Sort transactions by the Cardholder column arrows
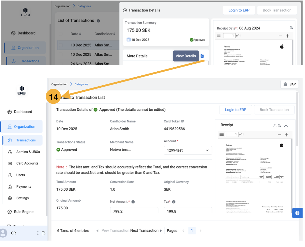Image resolution: width=305 pixels, height=247 pixels. pyautogui.click(x=114, y=34)
